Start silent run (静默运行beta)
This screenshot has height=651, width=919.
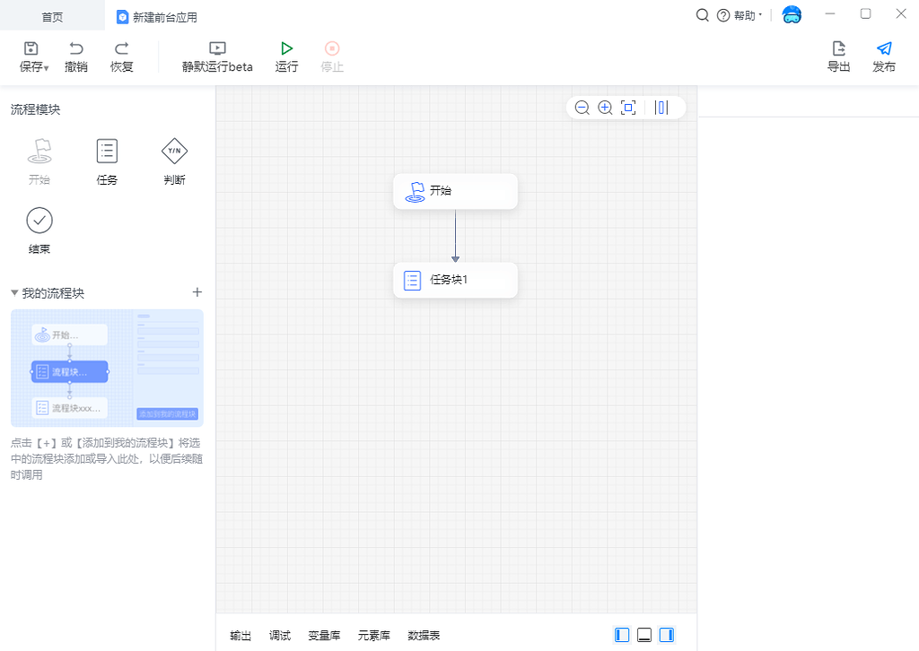217,48
